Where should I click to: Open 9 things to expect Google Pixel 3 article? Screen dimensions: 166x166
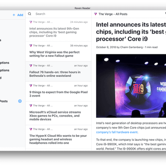[x=58, y=91]
